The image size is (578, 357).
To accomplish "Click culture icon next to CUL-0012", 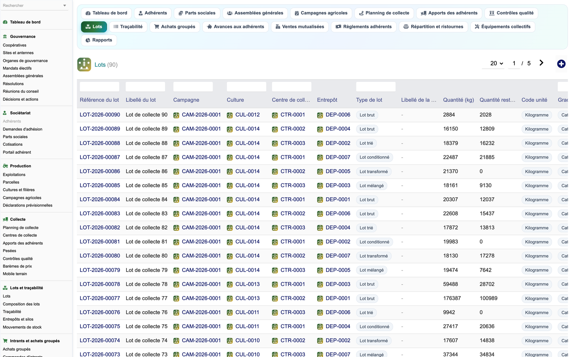I will (x=230, y=115).
